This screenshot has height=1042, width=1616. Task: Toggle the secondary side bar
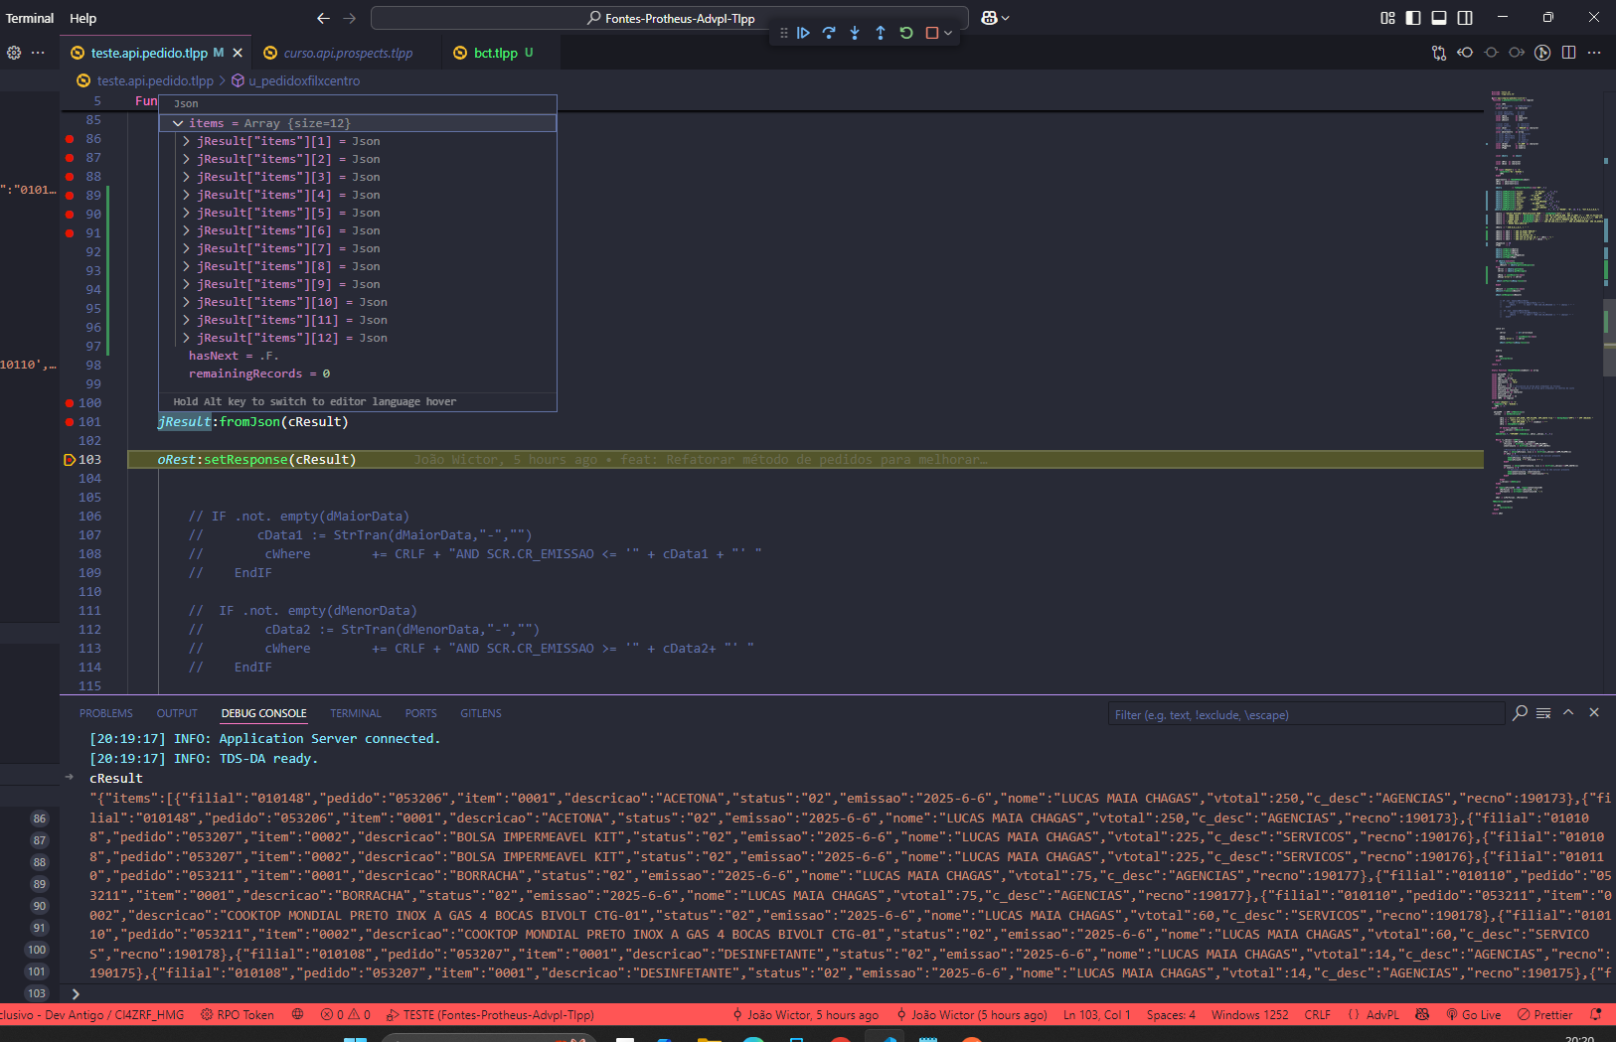(1465, 18)
